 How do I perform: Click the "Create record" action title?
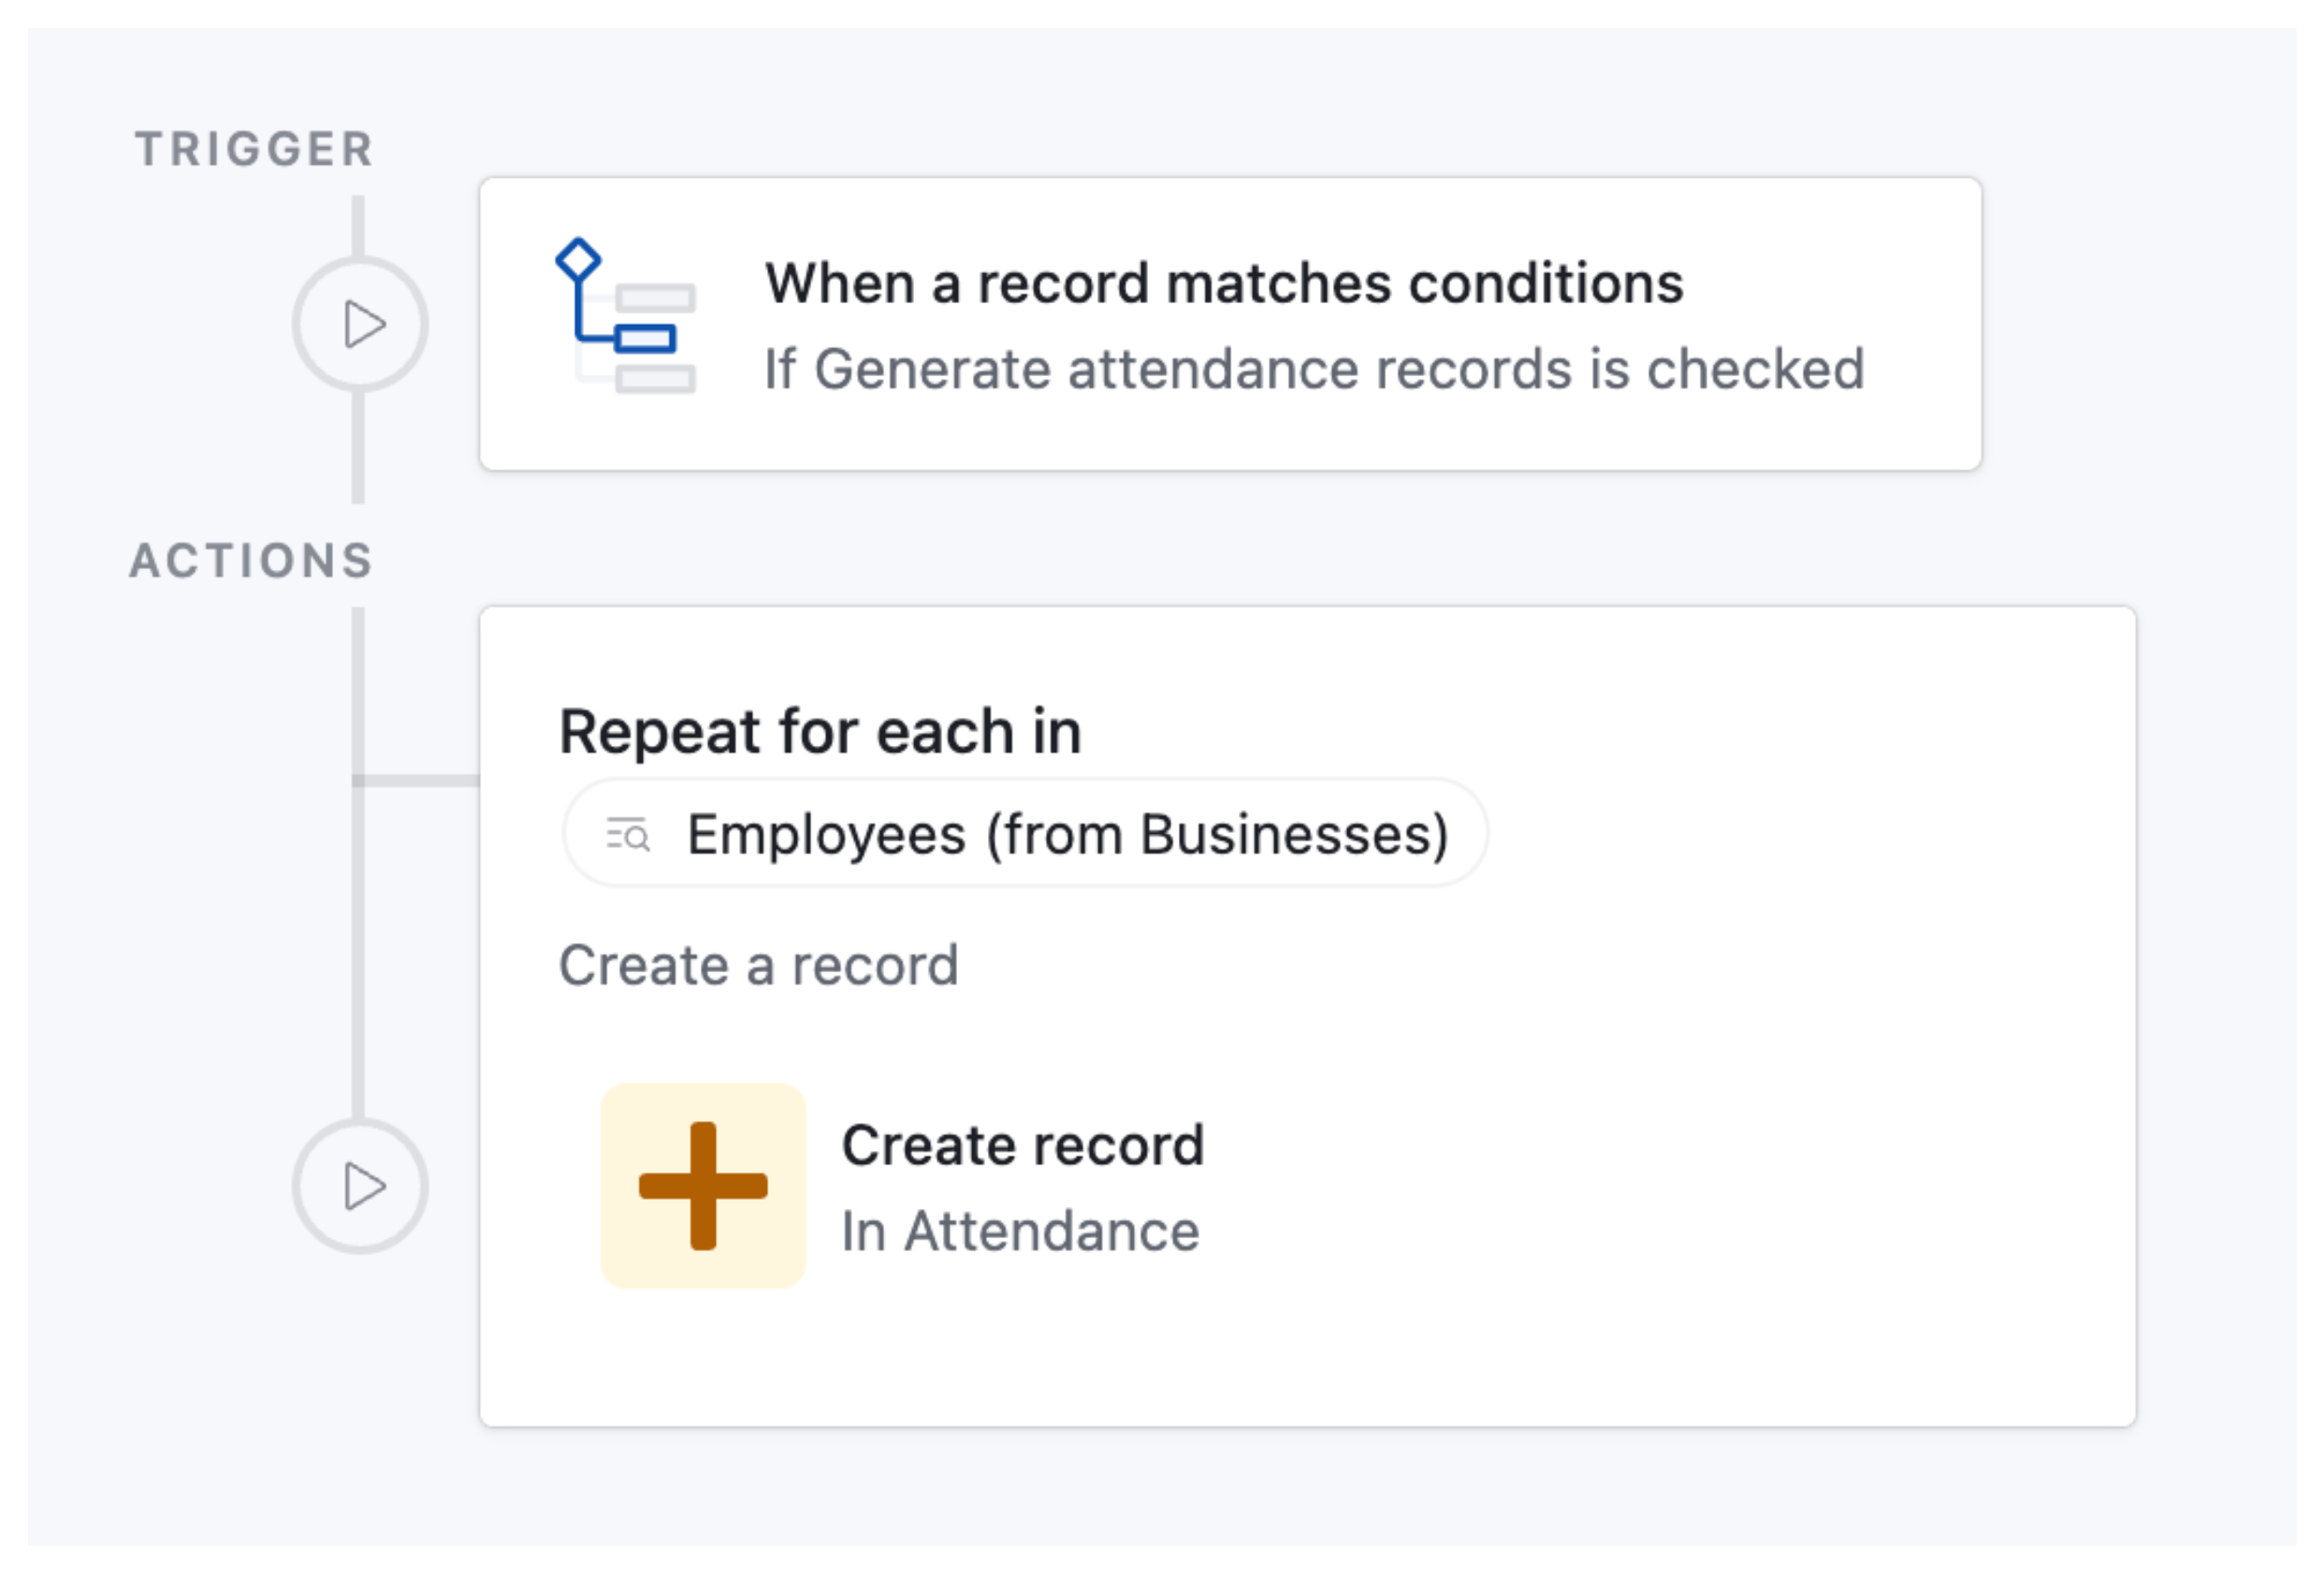coord(1023,1145)
